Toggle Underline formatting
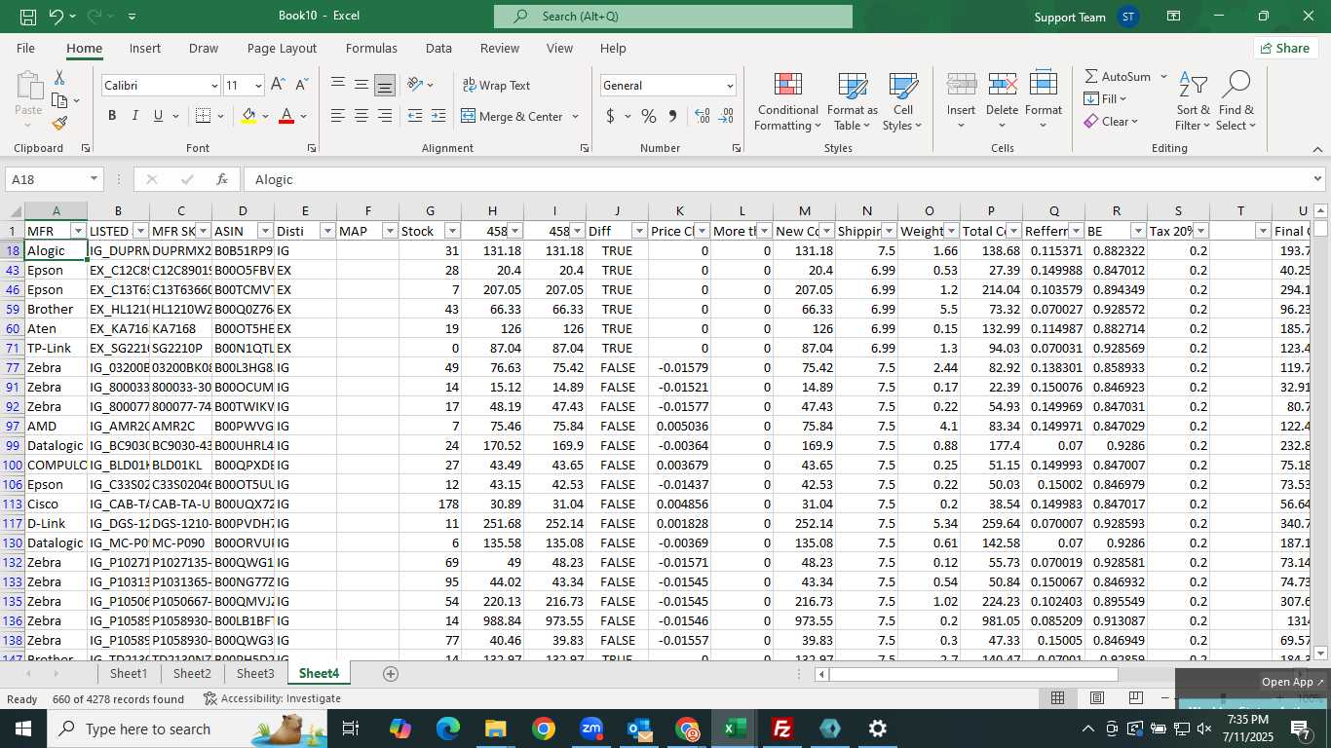1331x748 pixels. pos(158,116)
